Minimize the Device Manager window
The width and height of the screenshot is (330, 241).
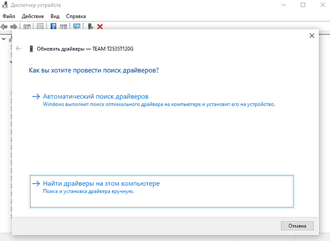284,5
